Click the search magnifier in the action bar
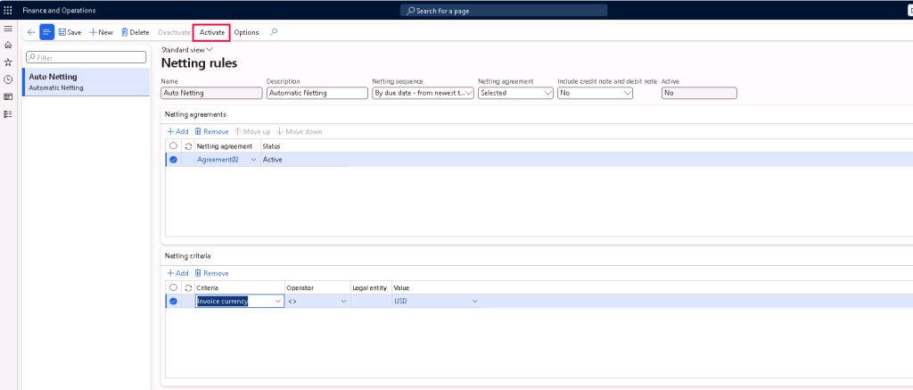The height and width of the screenshot is (390, 913). pyautogui.click(x=274, y=32)
